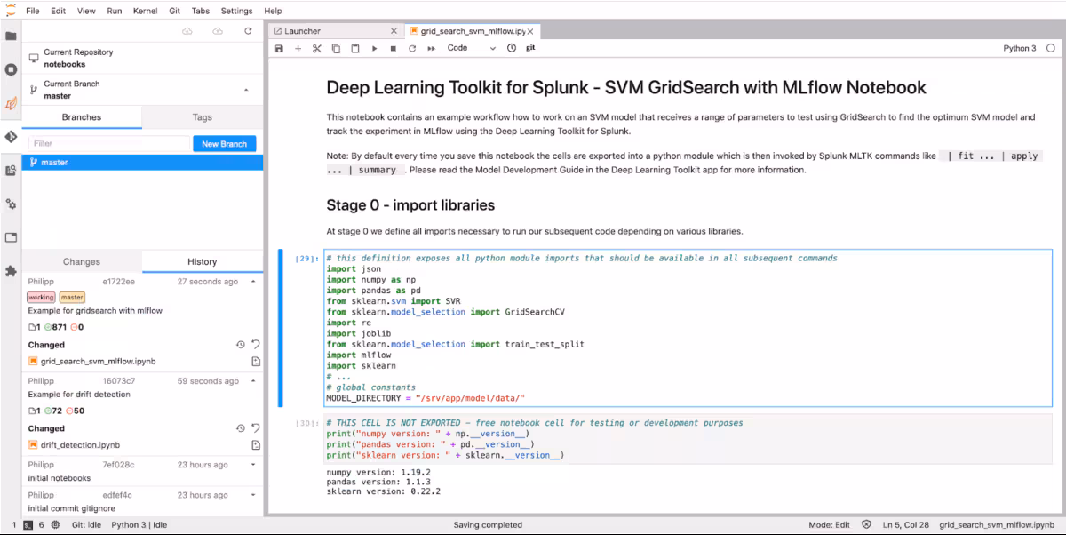Paste cells from clipboard
1066x535 pixels.
coord(354,49)
